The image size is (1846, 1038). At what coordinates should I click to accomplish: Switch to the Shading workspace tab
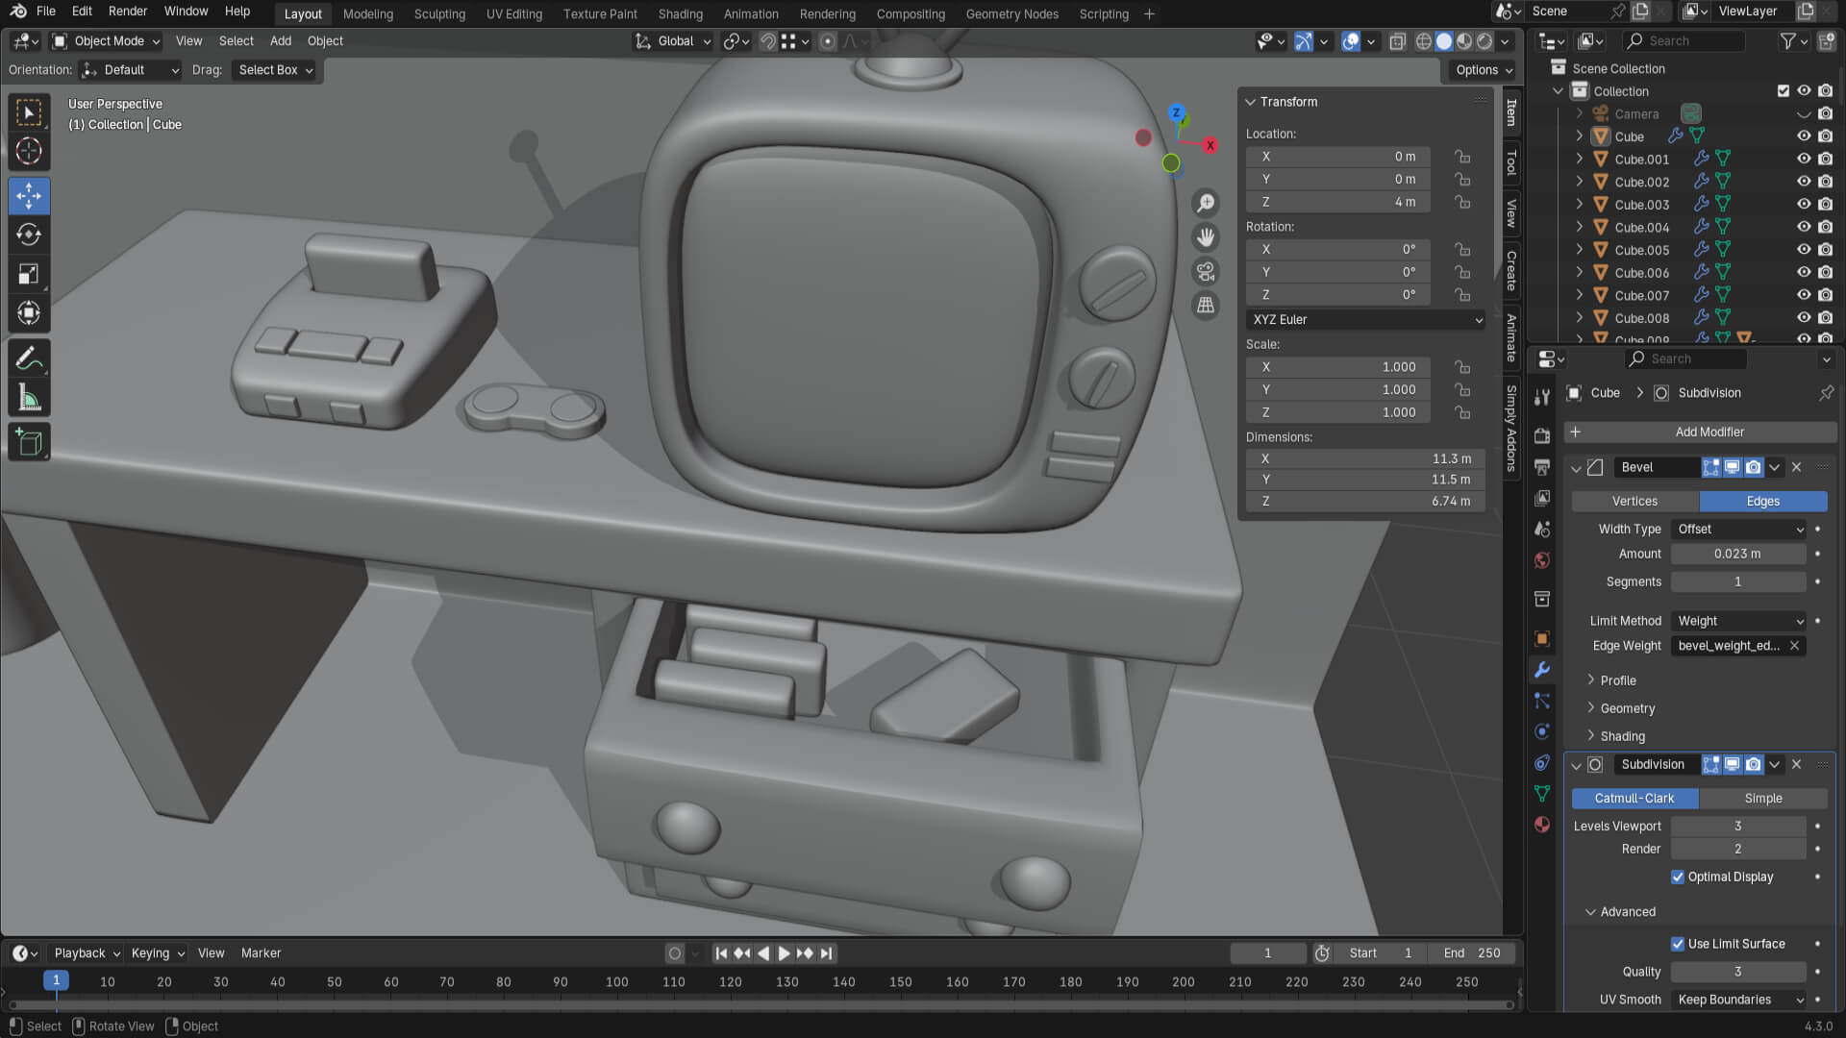tap(680, 13)
